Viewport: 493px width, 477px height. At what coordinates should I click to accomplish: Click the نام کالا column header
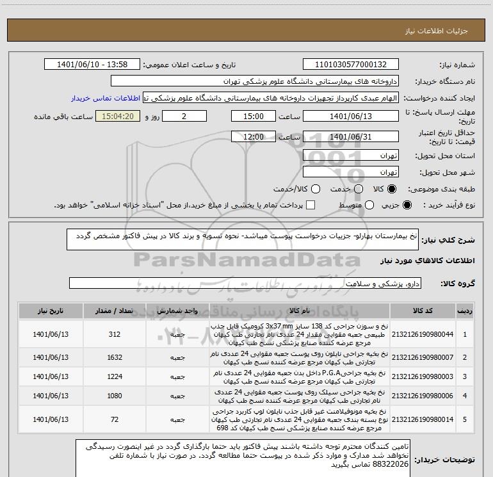click(x=300, y=311)
